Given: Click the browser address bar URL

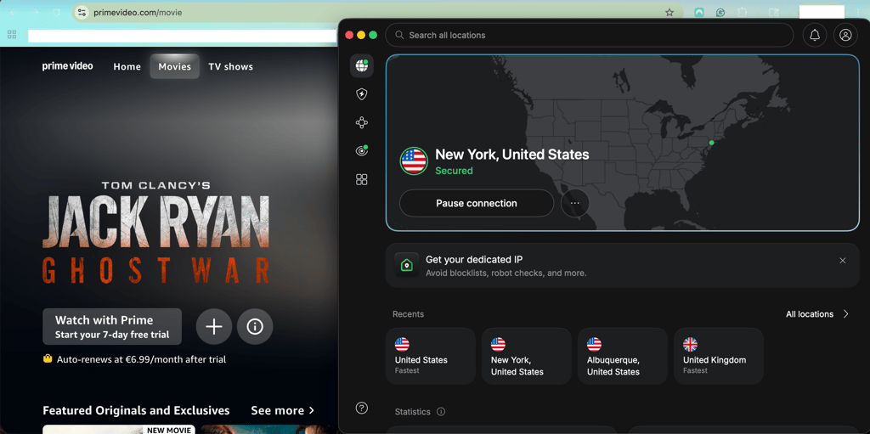Looking at the screenshot, I should click(138, 12).
